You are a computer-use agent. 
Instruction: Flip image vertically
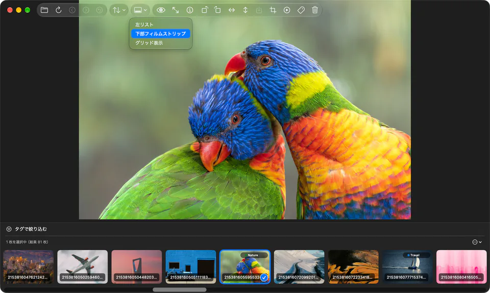pyautogui.click(x=246, y=10)
